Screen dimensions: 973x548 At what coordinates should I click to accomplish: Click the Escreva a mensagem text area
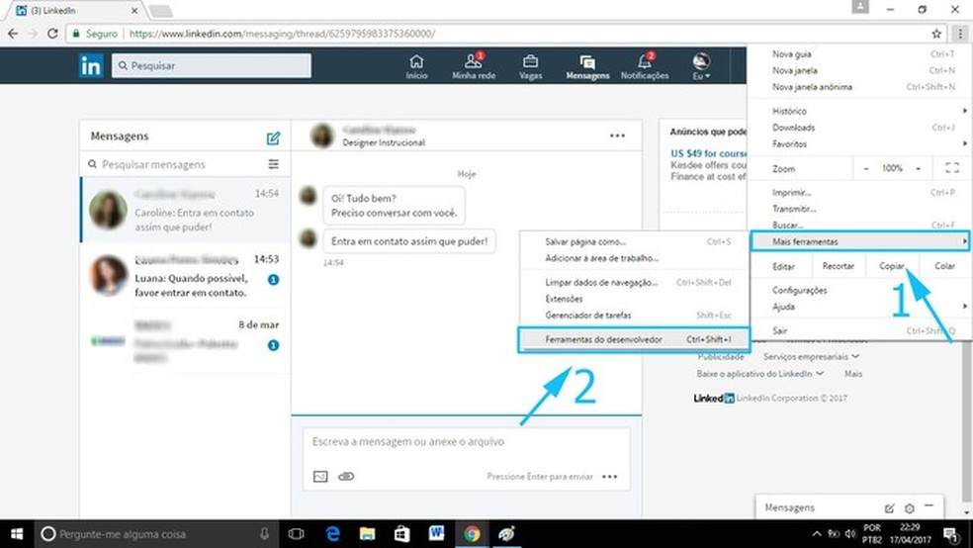pos(467,442)
